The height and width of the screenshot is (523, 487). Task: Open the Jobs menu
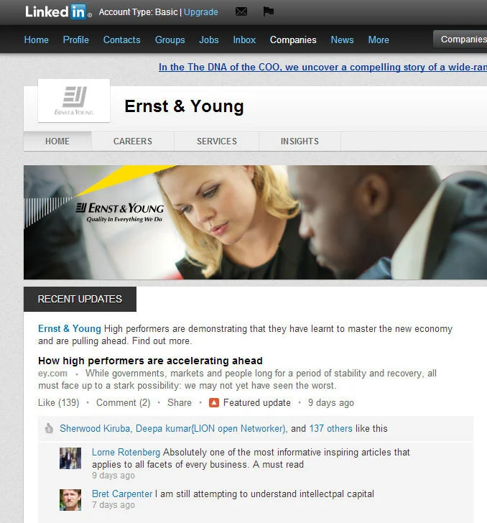click(209, 40)
